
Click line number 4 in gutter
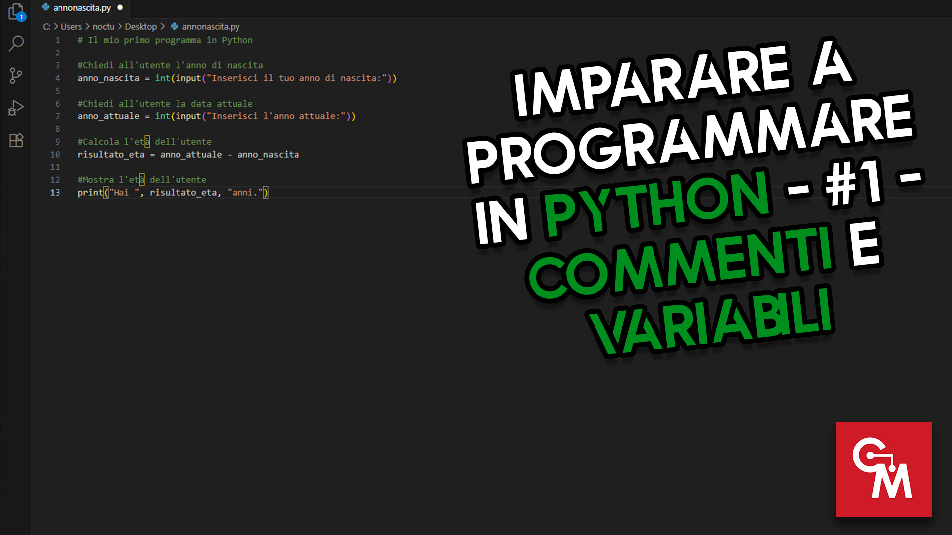(x=58, y=78)
